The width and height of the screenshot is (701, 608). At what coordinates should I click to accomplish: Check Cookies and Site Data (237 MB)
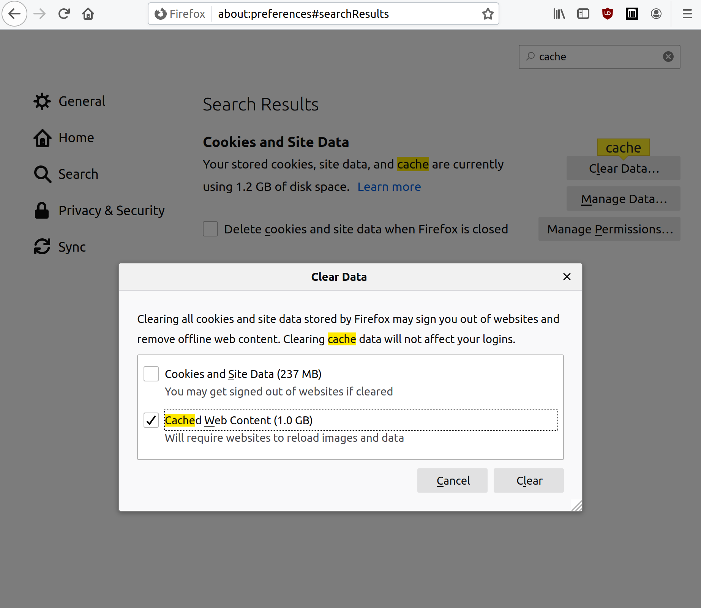coord(151,374)
